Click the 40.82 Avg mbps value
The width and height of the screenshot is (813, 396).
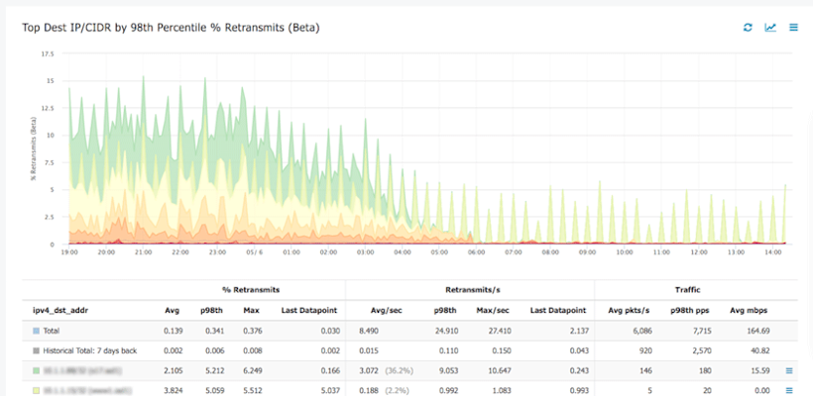point(760,350)
